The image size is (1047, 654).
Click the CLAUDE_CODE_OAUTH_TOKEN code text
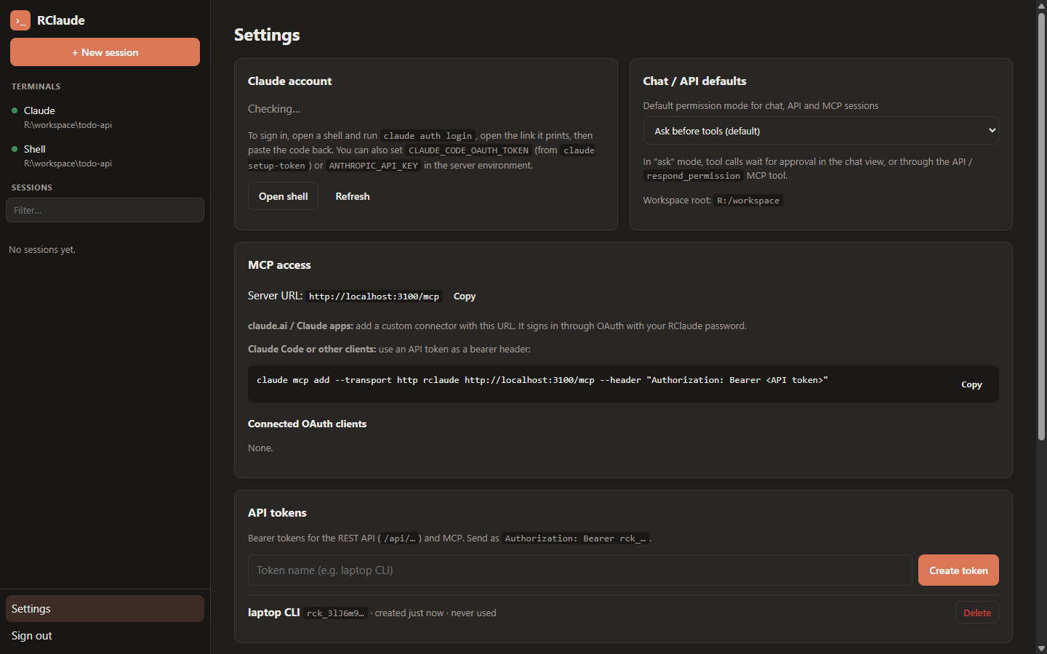(x=468, y=150)
